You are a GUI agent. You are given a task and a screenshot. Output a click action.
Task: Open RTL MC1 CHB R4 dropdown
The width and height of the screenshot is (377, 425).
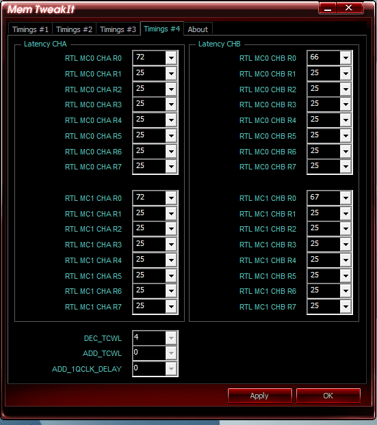click(346, 260)
